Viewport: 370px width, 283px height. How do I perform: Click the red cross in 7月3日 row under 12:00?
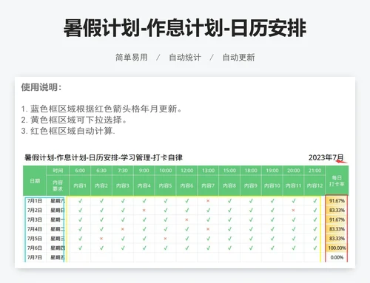[186, 219]
